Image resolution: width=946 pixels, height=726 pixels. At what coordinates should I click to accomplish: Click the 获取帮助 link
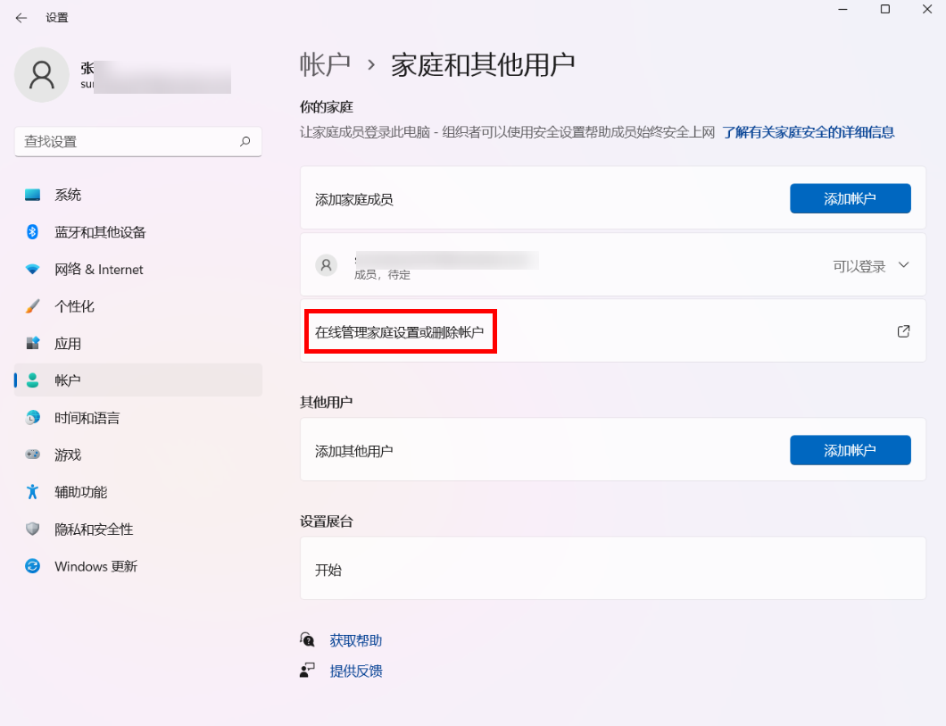click(355, 640)
